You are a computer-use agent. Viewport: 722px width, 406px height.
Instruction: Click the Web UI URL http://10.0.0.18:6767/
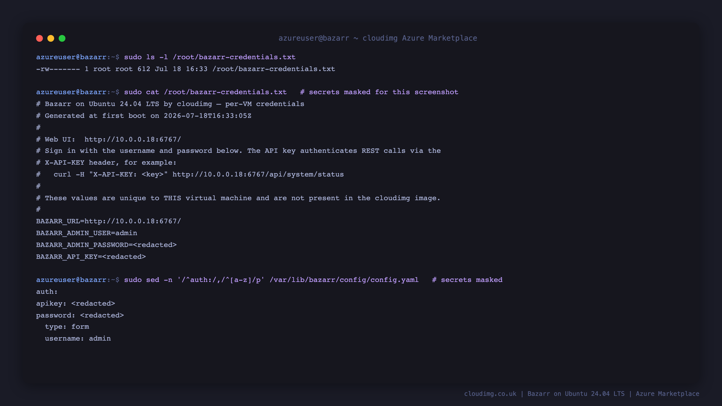(133, 139)
